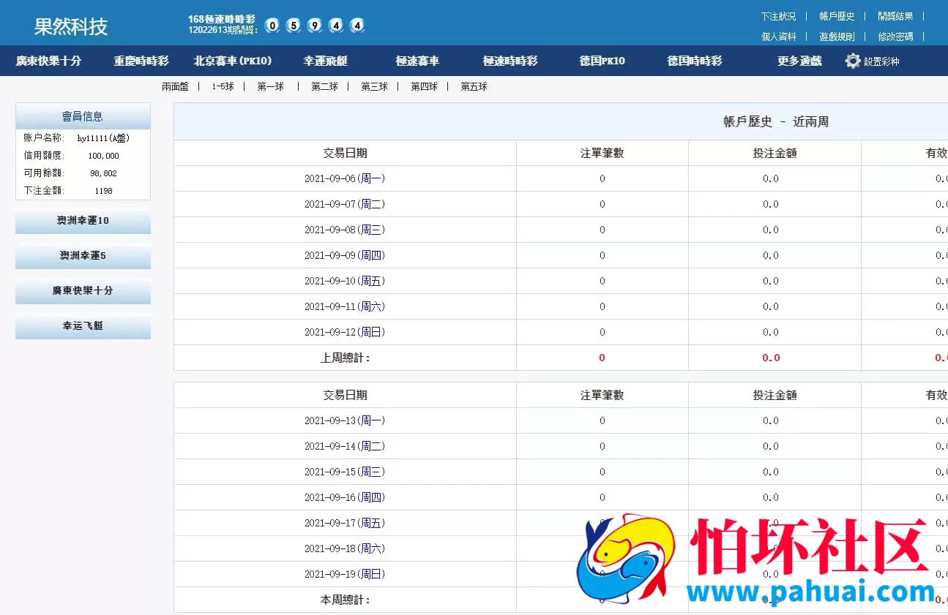Switch to the 兩面盤 tab
The image size is (948, 615).
[176, 86]
